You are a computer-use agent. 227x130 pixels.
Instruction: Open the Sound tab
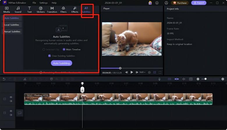pos(18,10)
